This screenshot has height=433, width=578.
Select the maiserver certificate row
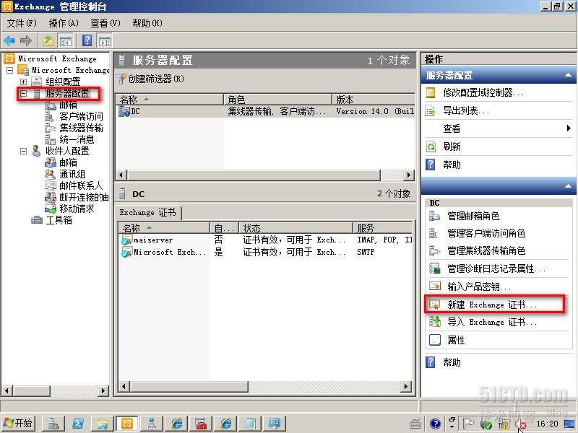point(265,240)
